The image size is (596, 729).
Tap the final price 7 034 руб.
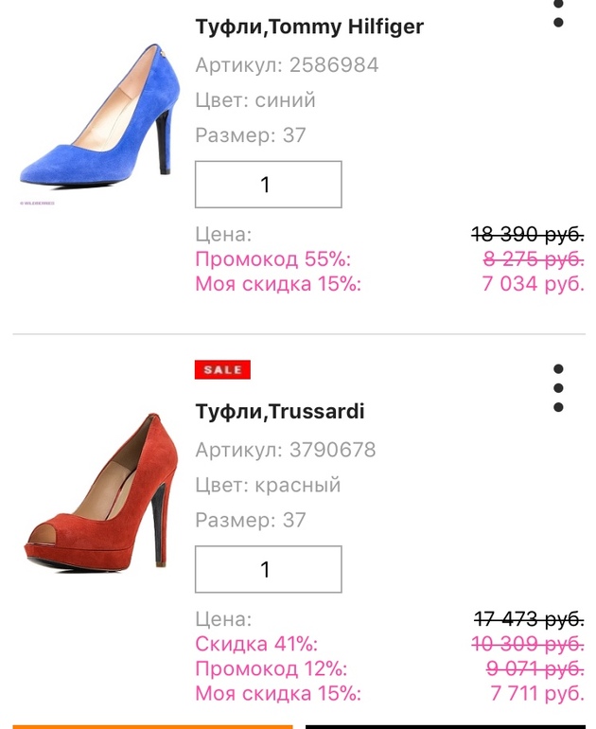(533, 284)
